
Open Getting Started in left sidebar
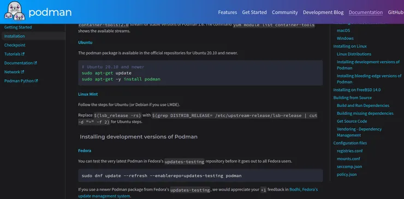[x=18, y=27]
